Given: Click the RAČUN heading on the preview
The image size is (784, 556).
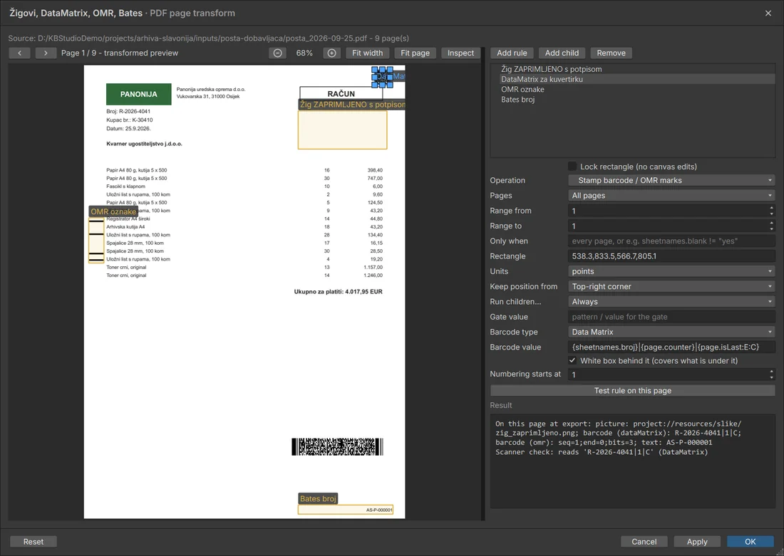Looking at the screenshot, I should tap(341, 93).
